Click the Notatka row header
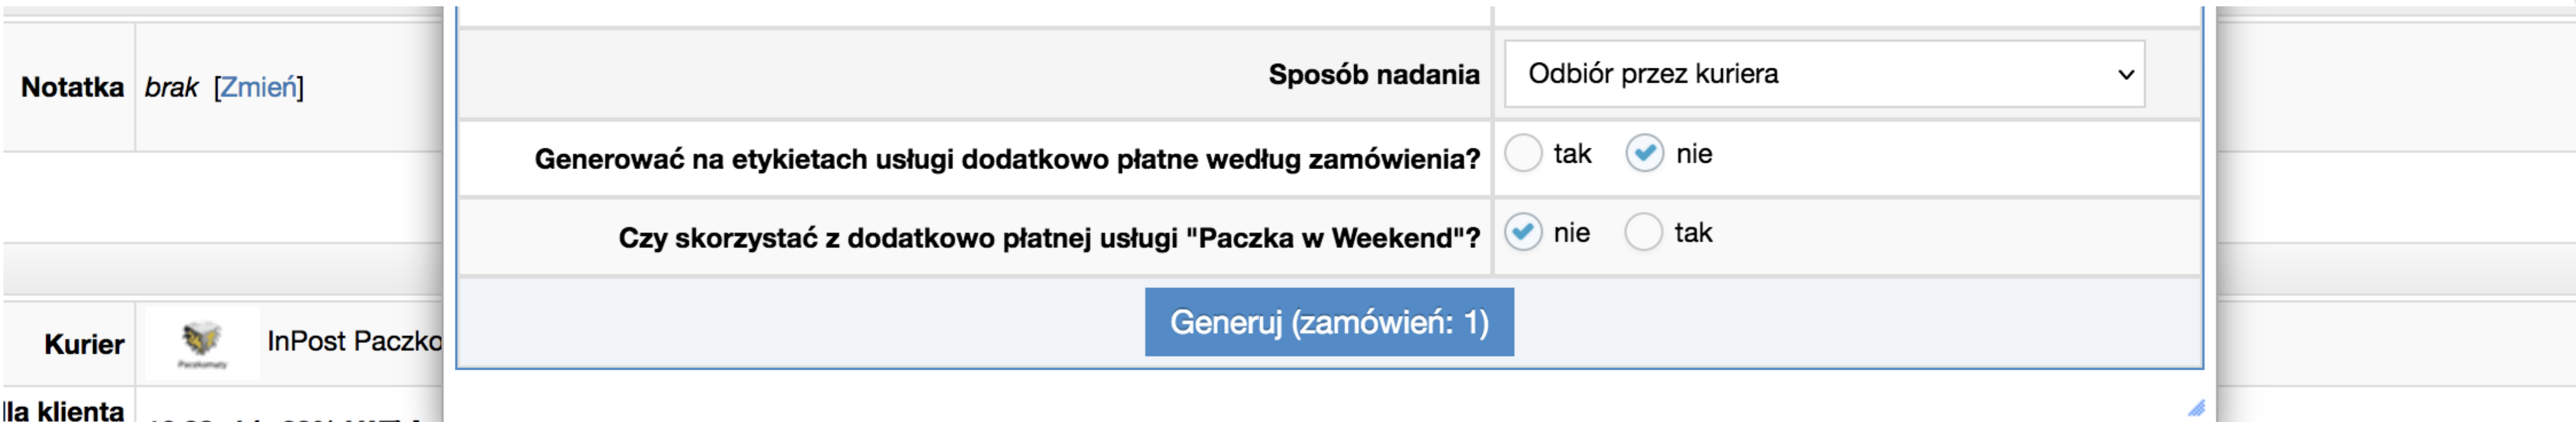 coord(72,88)
